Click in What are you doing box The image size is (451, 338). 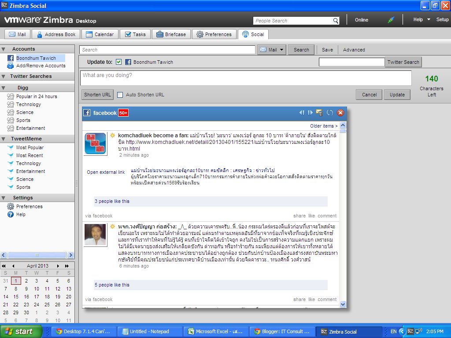[246, 78]
